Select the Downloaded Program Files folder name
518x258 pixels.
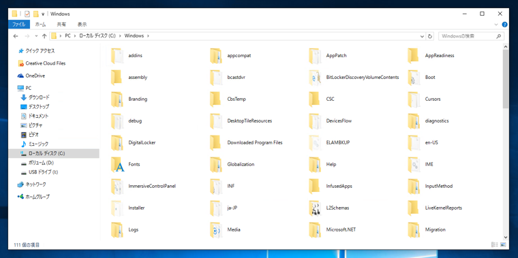pyautogui.click(x=255, y=142)
